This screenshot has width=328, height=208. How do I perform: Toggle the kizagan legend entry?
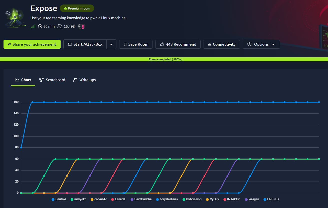point(252,199)
